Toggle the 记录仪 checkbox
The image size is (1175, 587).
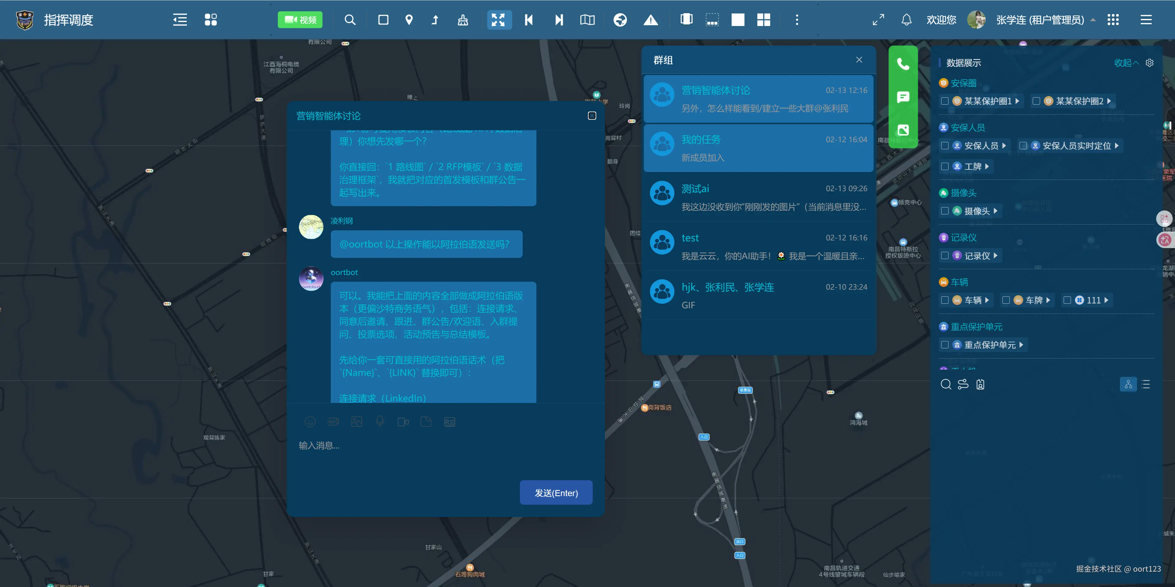(x=945, y=255)
